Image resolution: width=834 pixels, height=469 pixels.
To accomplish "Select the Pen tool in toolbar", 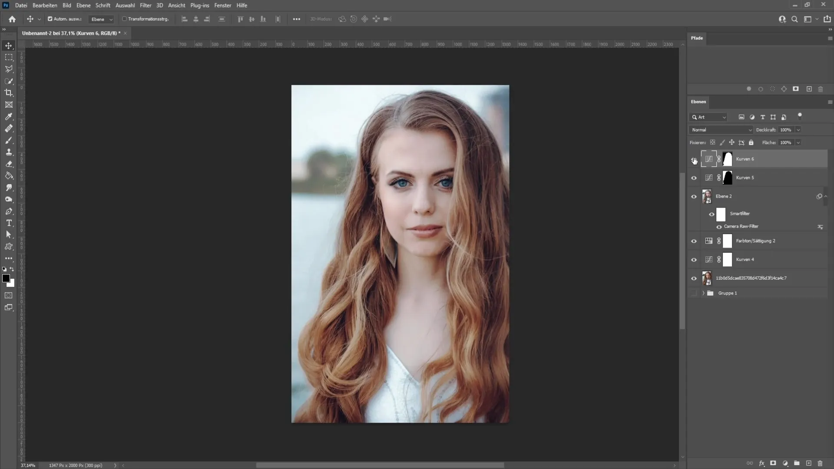I will tap(9, 211).
